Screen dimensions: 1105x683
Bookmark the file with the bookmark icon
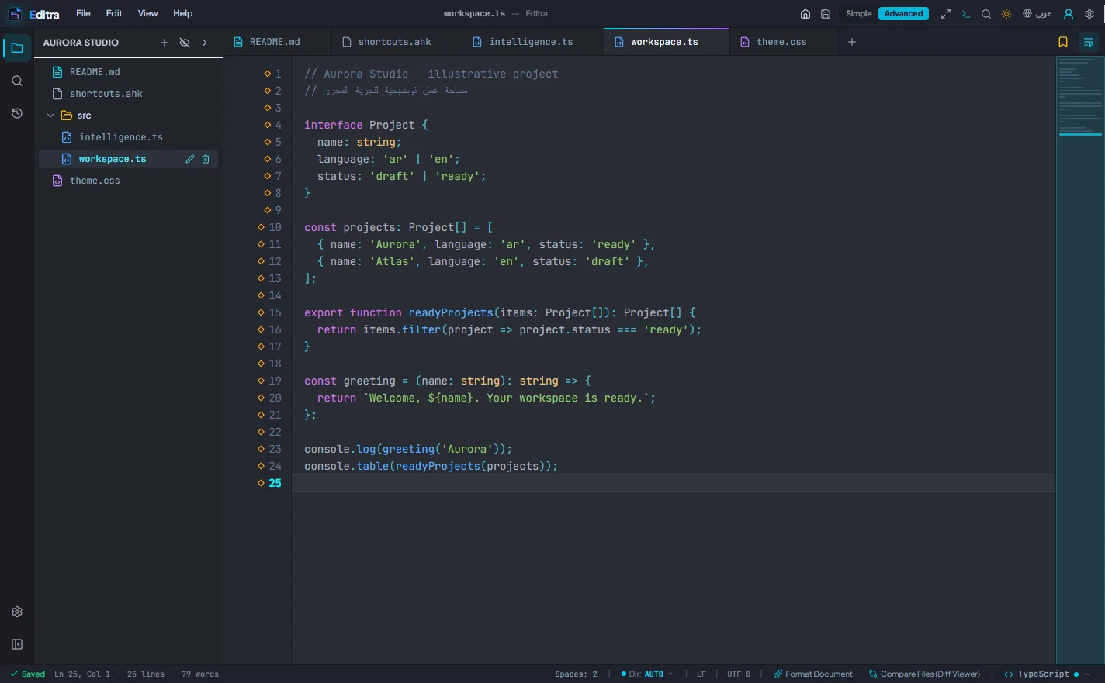coord(1063,43)
